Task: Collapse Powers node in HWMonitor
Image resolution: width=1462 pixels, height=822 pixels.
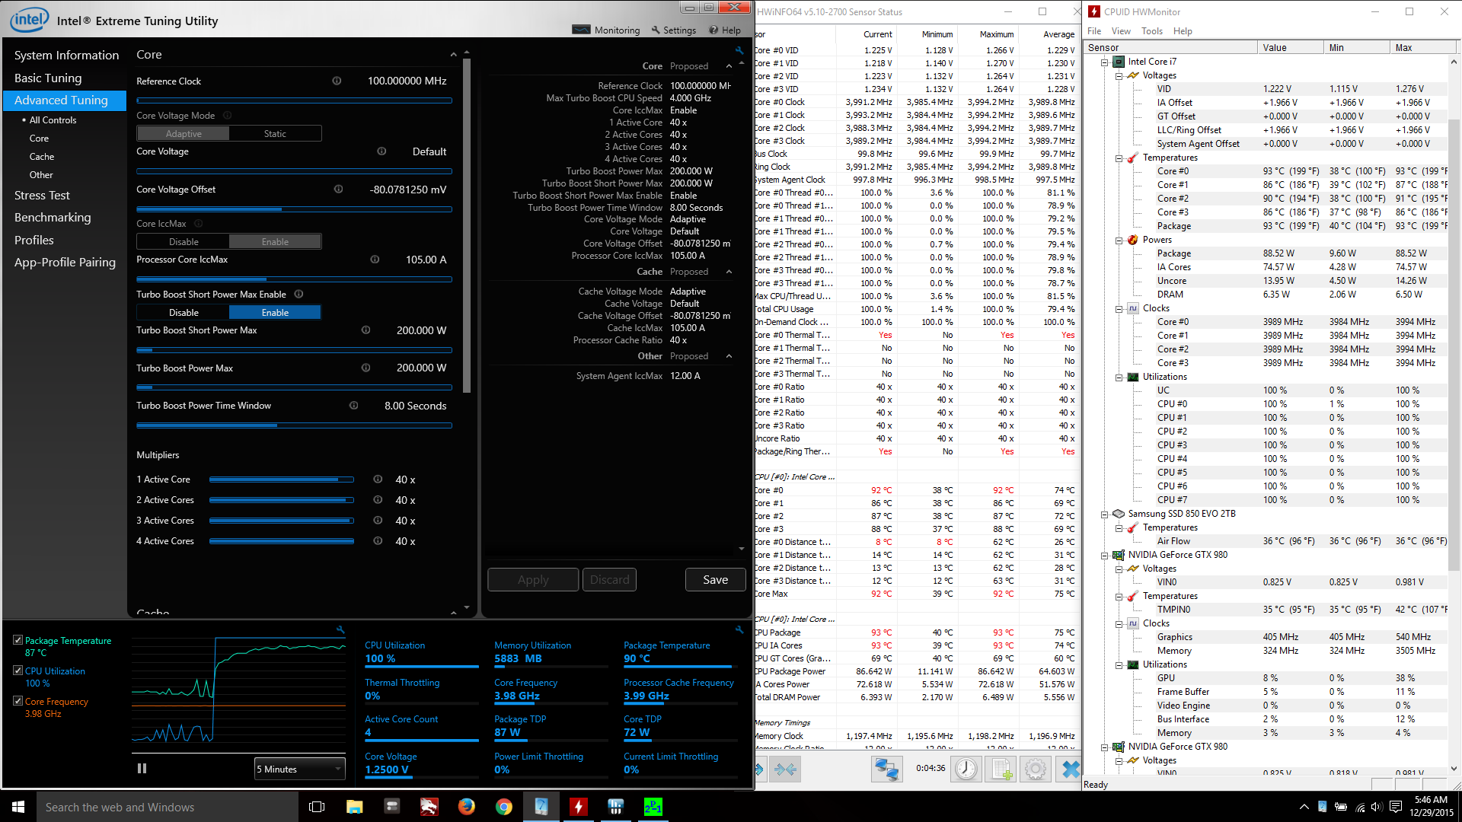Action: 1119,241
